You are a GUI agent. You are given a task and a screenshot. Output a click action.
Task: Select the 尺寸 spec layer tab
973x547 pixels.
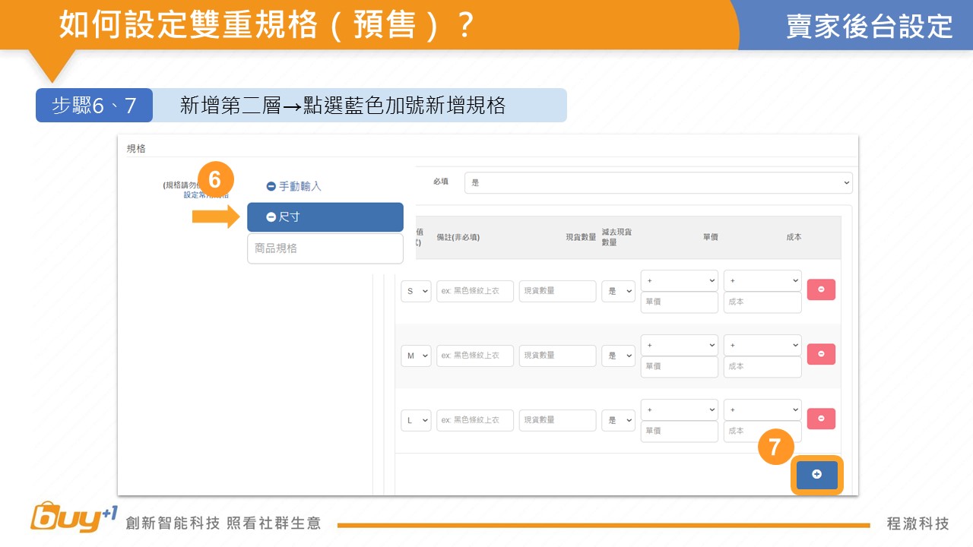325,217
